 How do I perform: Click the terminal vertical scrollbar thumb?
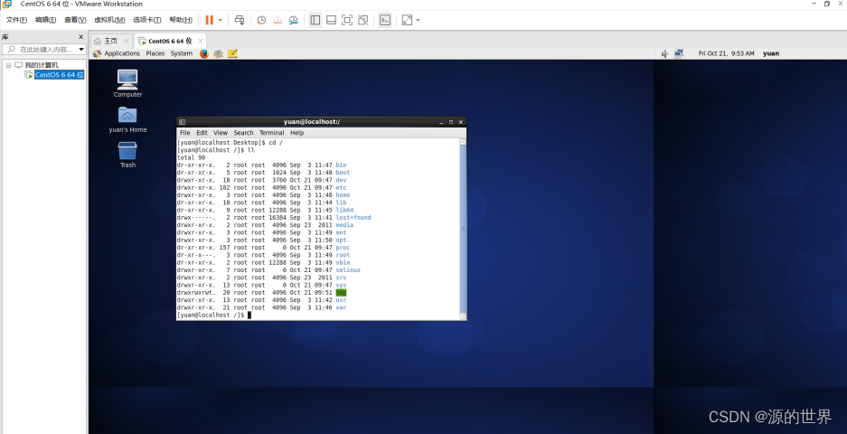(463, 229)
